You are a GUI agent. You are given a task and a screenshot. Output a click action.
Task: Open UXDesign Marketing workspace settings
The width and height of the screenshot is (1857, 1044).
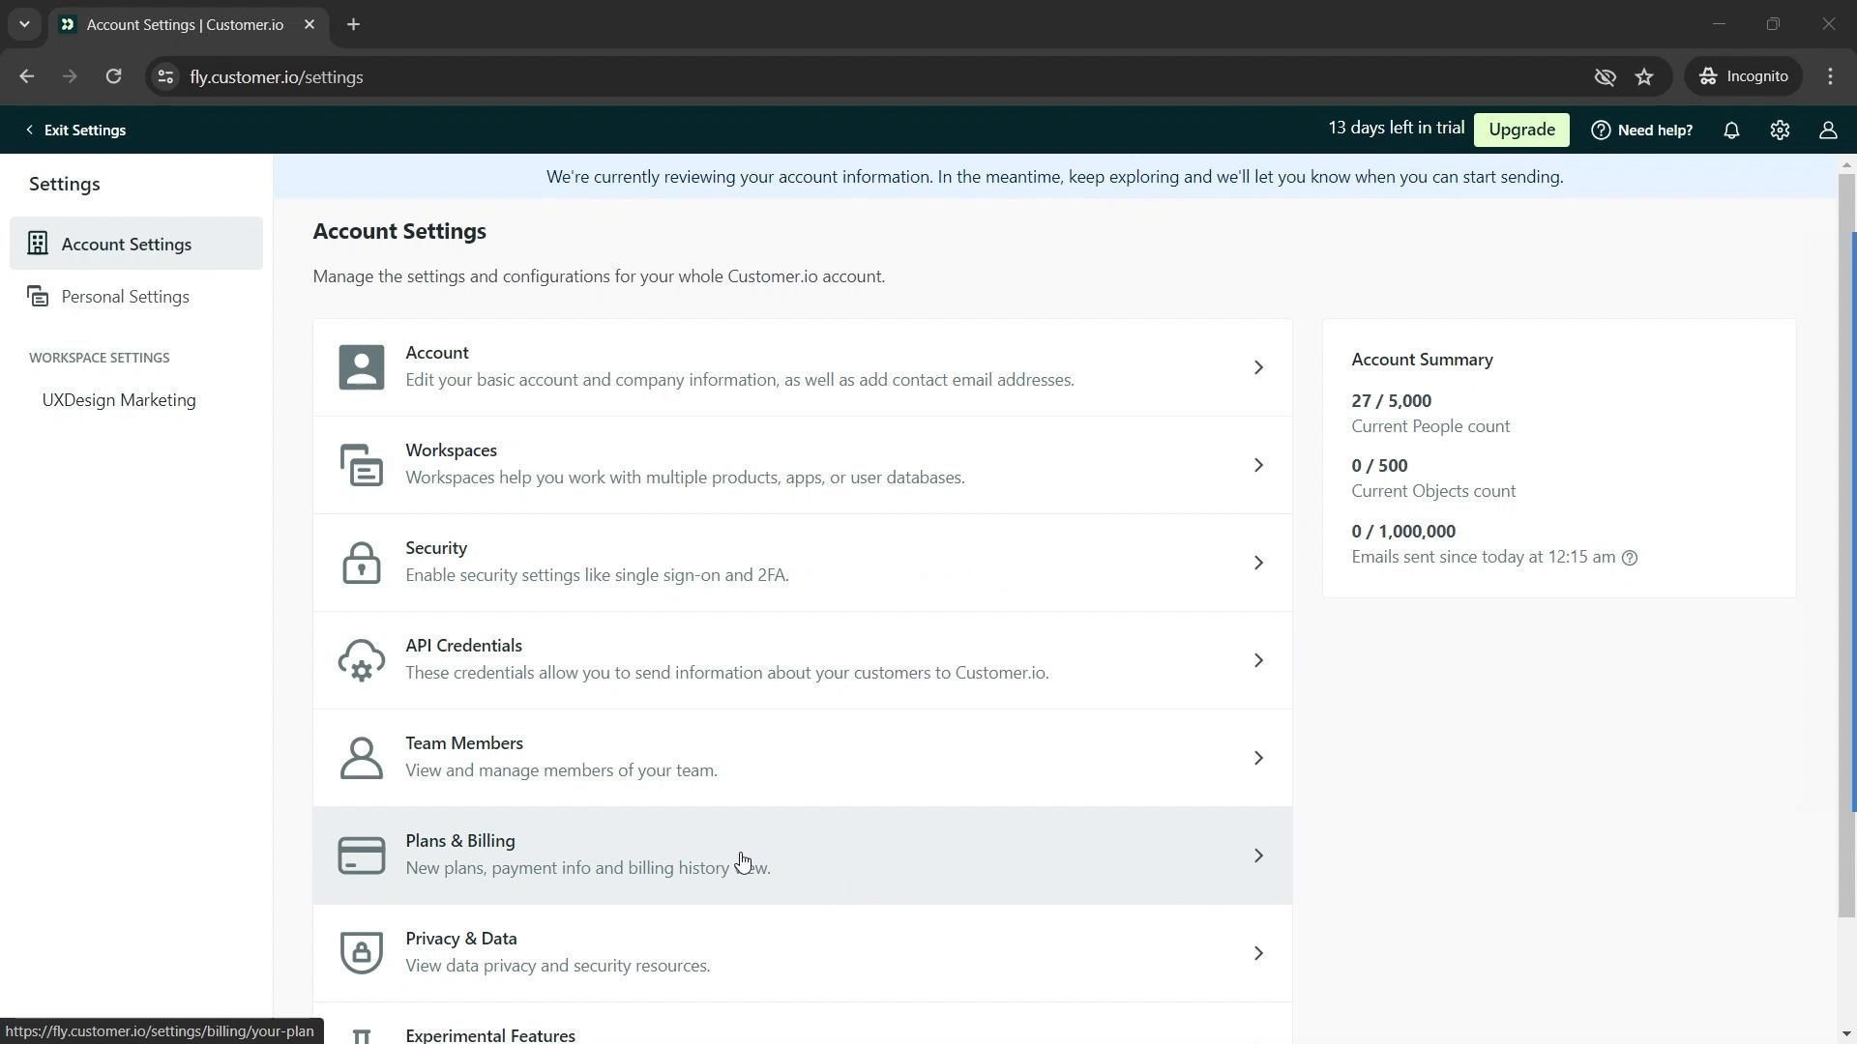[119, 400]
